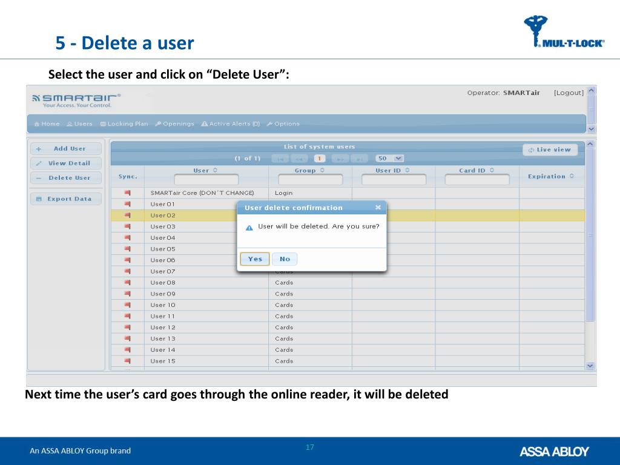Click the sync flag next to User 01
The width and height of the screenshot is (620, 465).
(127, 204)
